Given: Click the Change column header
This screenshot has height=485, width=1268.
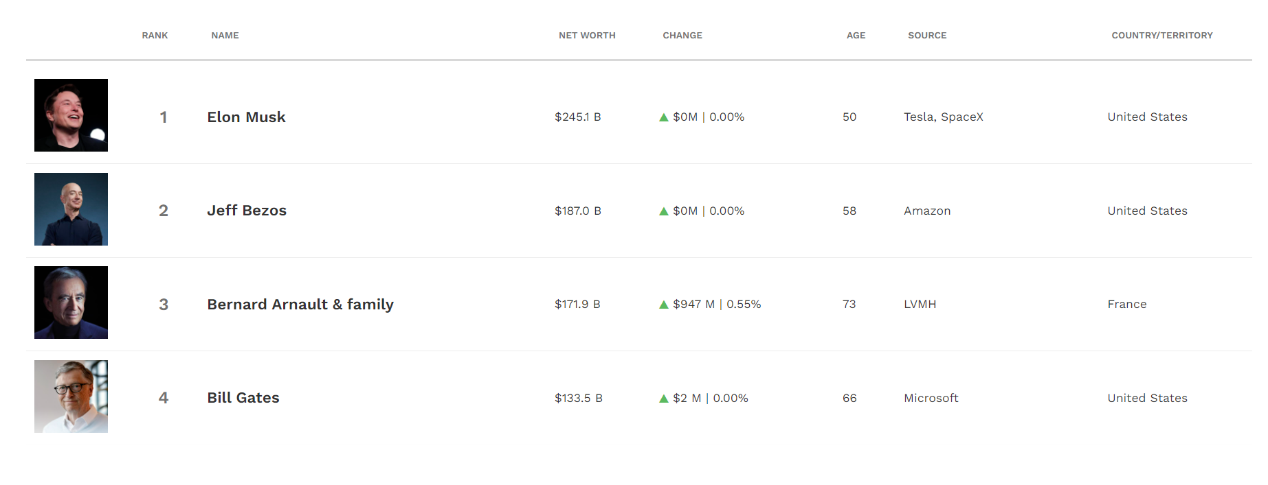Looking at the screenshot, I should tap(682, 36).
